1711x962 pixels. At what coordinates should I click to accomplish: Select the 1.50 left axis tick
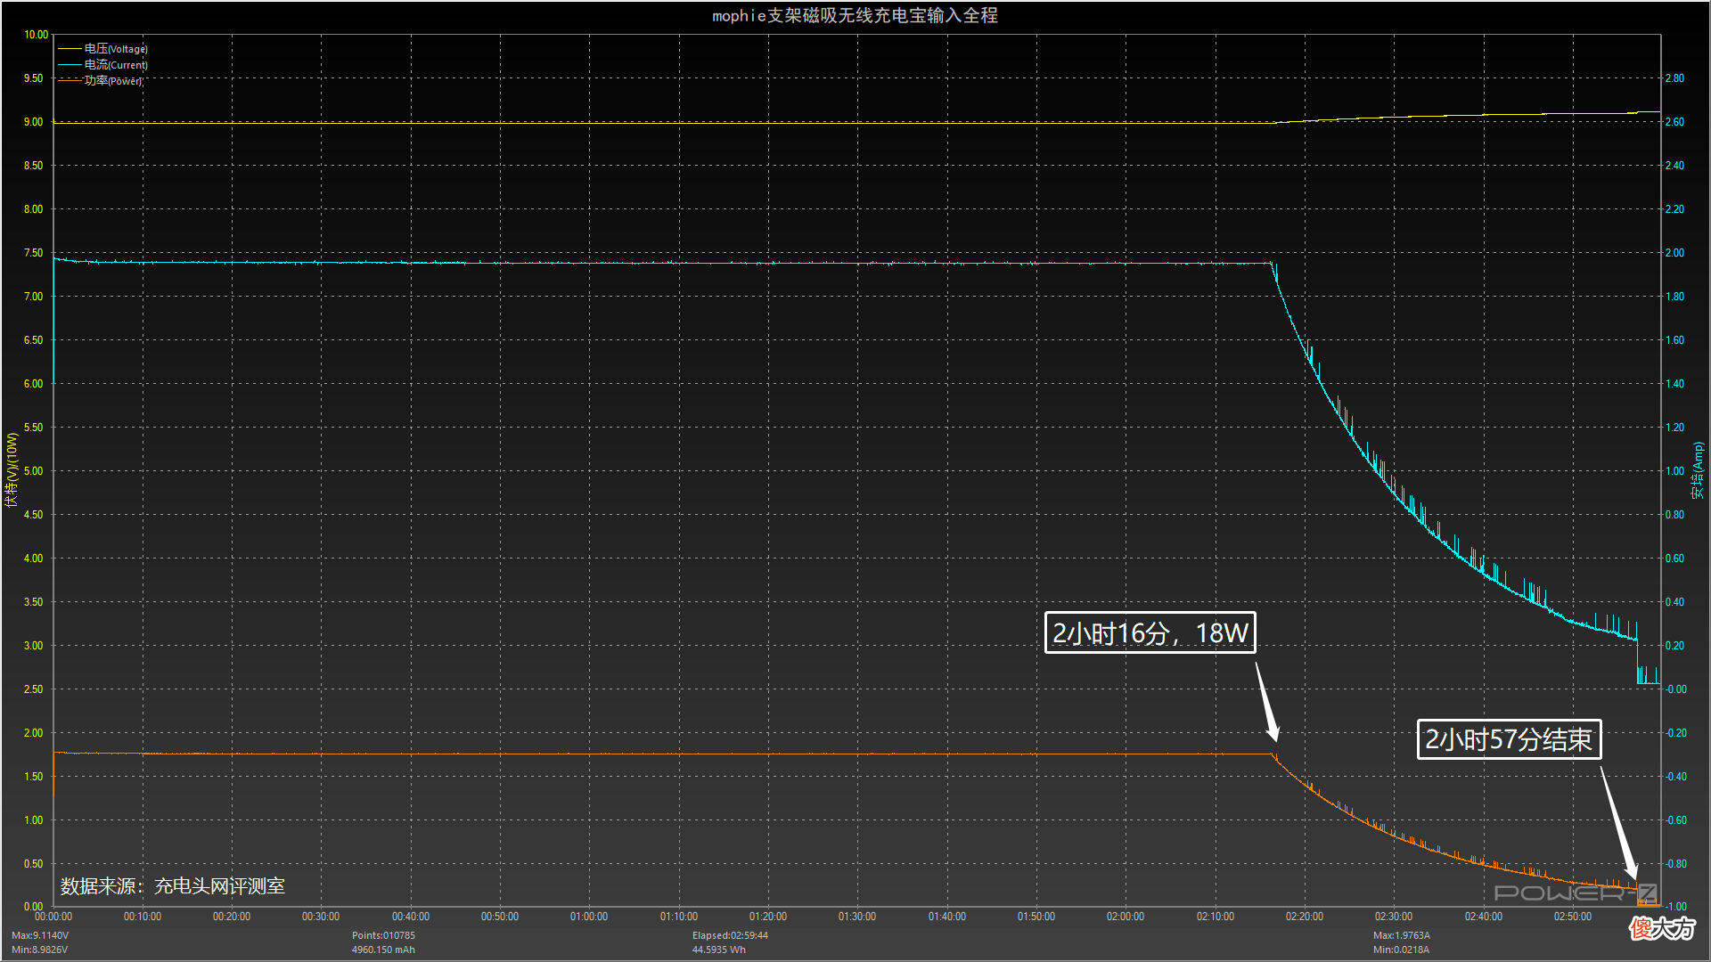[x=33, y=777]
